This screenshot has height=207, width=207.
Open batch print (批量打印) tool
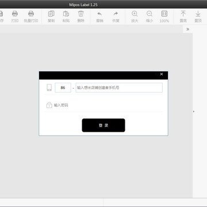tap(31, 14)
